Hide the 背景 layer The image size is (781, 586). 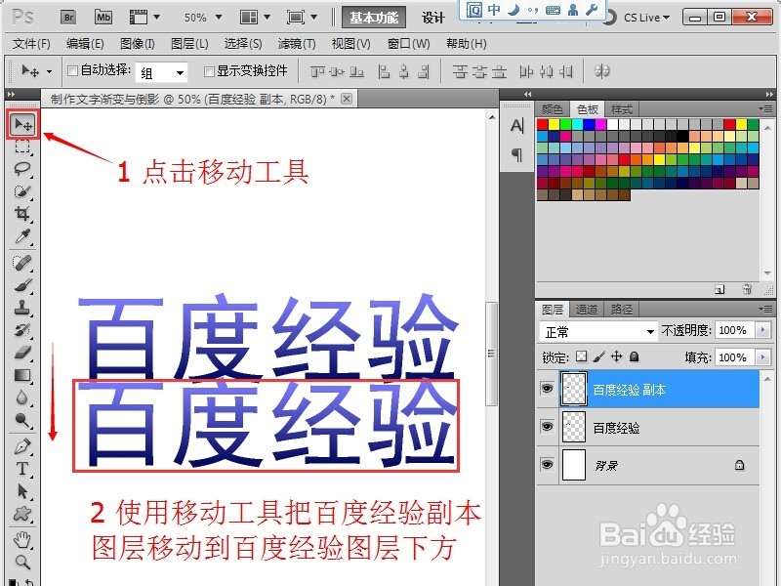(548, 465)
